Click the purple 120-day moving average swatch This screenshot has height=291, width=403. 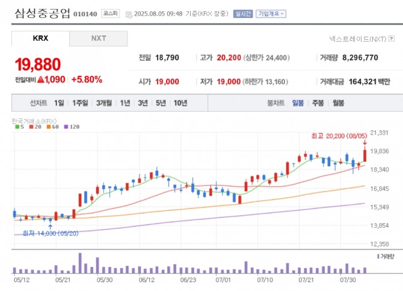pos(66,127)
